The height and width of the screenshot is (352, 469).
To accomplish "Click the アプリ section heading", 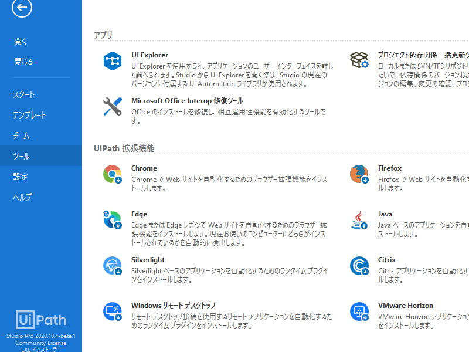I will [103, 35].
